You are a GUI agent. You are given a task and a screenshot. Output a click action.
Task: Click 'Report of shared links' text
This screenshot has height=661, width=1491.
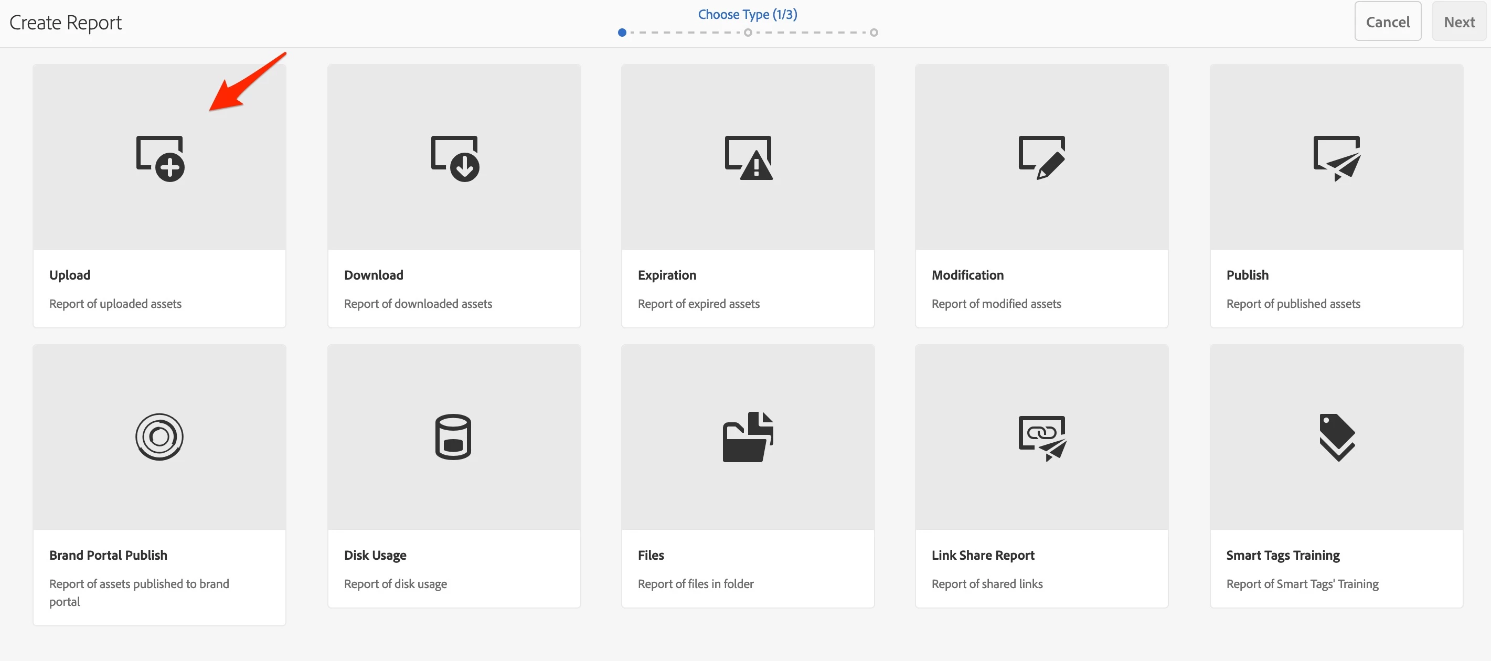coord(987,584)
